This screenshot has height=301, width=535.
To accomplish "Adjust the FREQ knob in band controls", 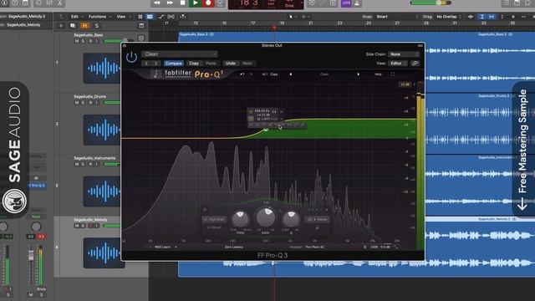I will (240, 218).
